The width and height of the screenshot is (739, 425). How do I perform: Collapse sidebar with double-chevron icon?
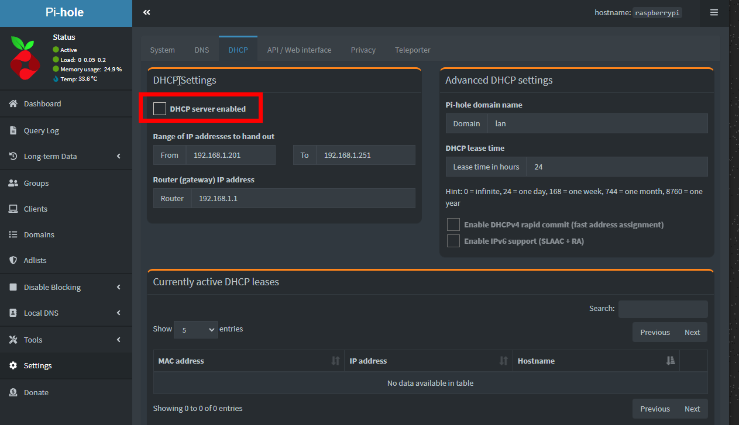147,12
